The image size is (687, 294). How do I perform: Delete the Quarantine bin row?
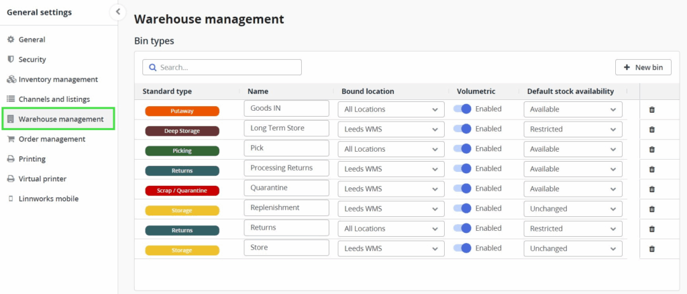click(x=651, y=189)
